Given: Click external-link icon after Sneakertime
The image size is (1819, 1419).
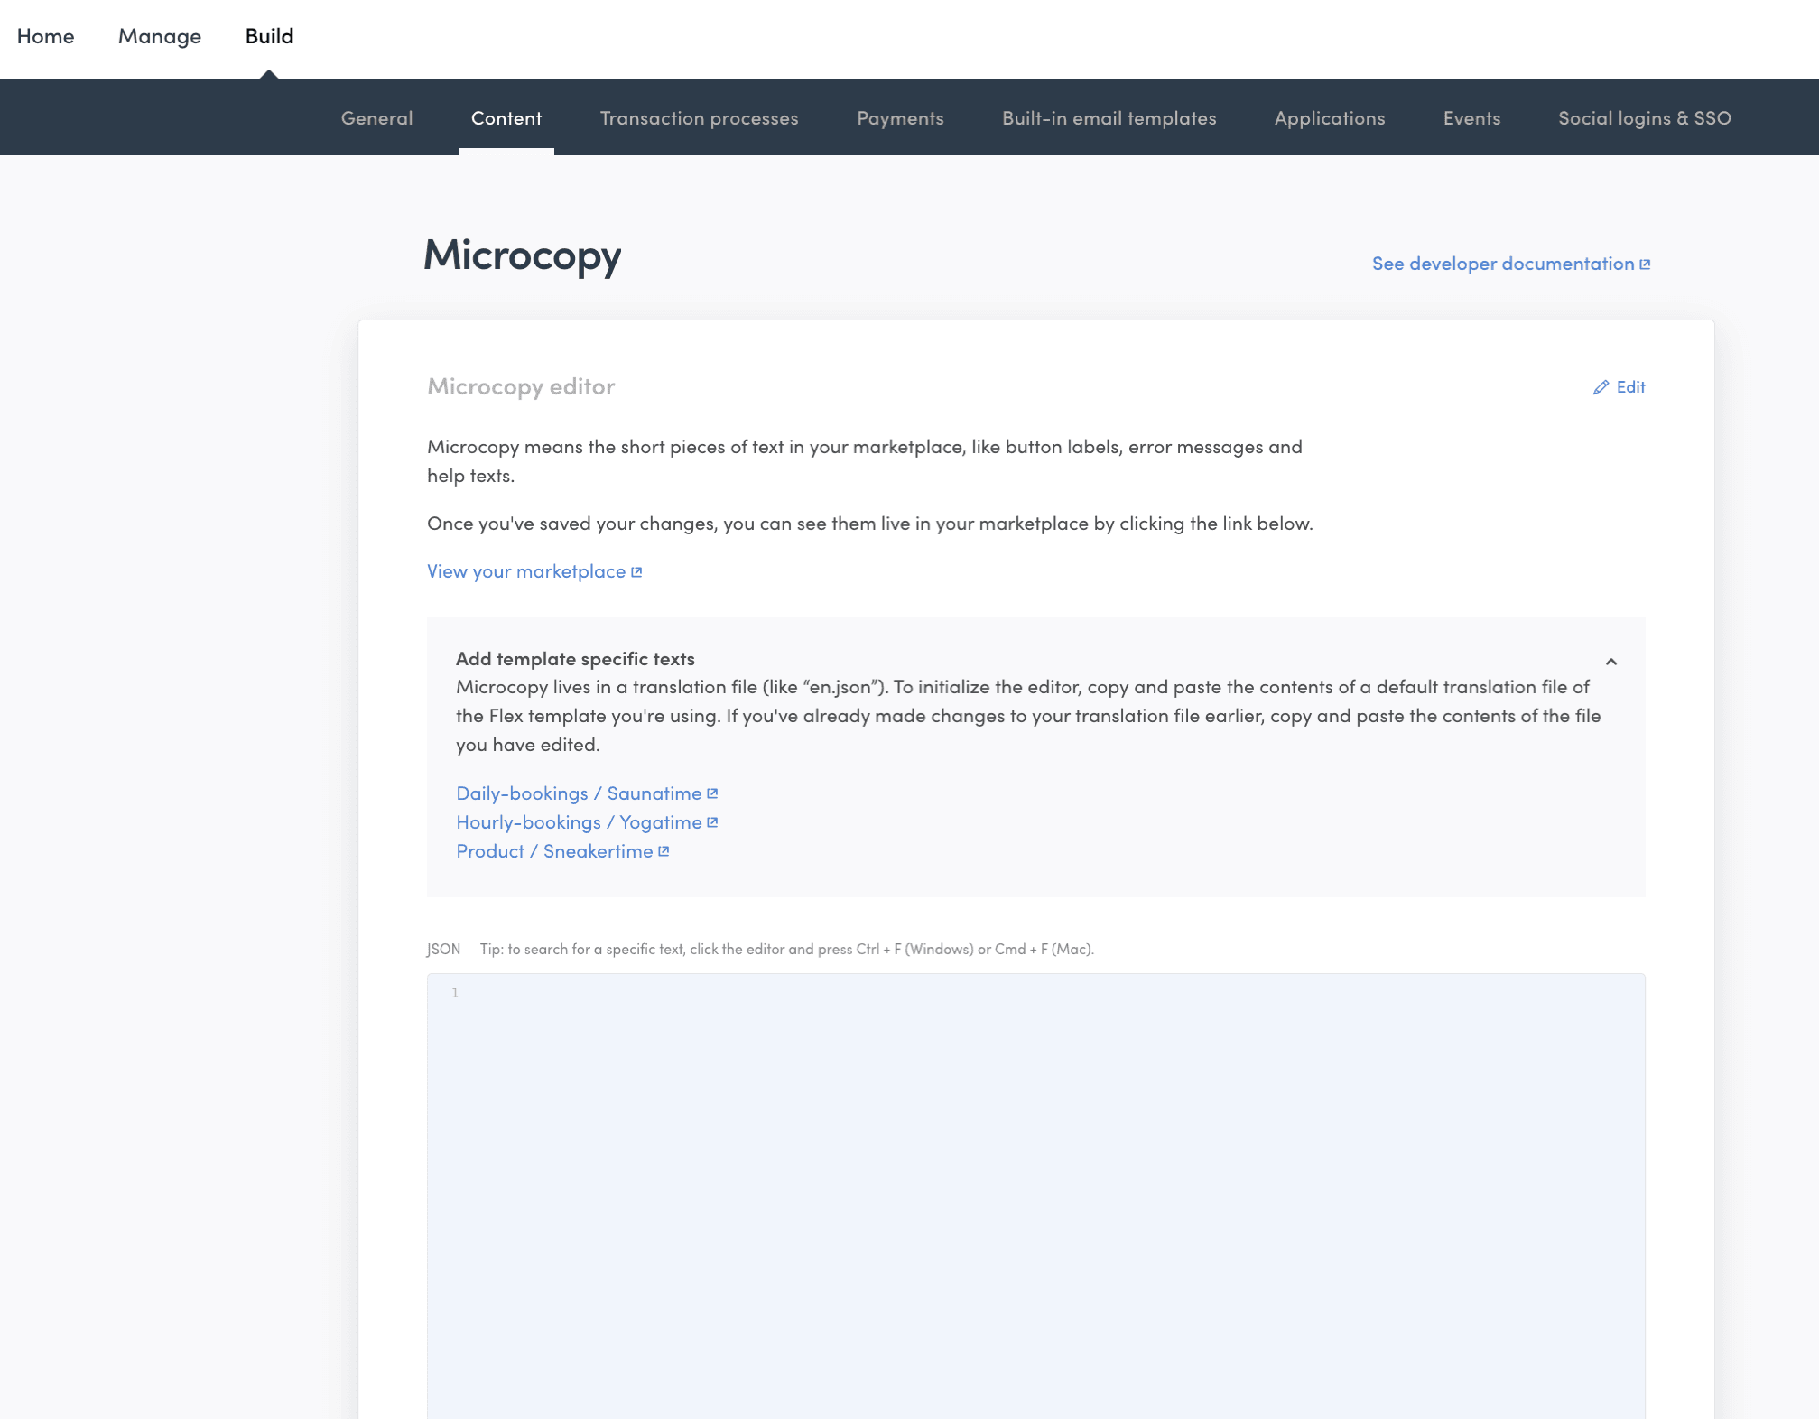Looking at the screenshot, I should 664,851.
